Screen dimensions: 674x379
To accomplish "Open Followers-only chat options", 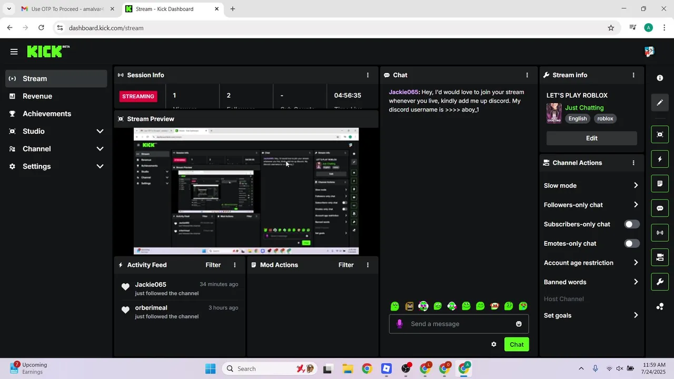I will [591, 205].
